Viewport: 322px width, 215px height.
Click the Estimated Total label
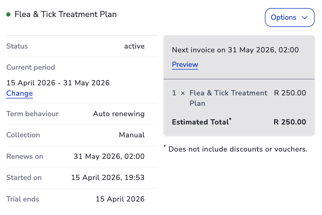click(200, 122)
